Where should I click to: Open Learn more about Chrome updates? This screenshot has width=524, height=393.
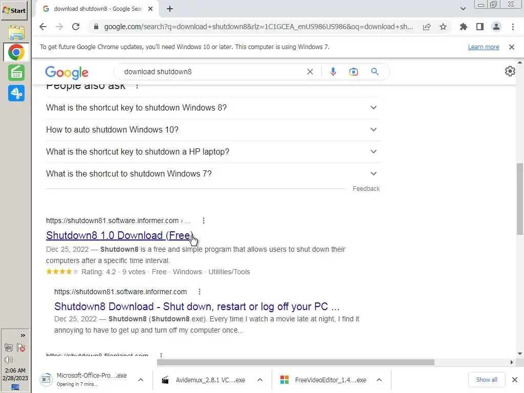(484, 47)
